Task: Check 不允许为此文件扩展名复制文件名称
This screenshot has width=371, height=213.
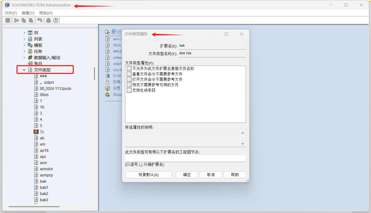Action: (129, 69)
